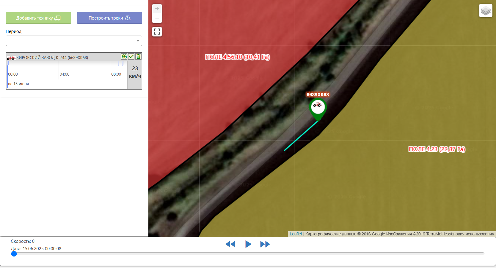Click the dropdown arrow in the Период field
Screen dimensions: 496x268
tap(138, 41)
